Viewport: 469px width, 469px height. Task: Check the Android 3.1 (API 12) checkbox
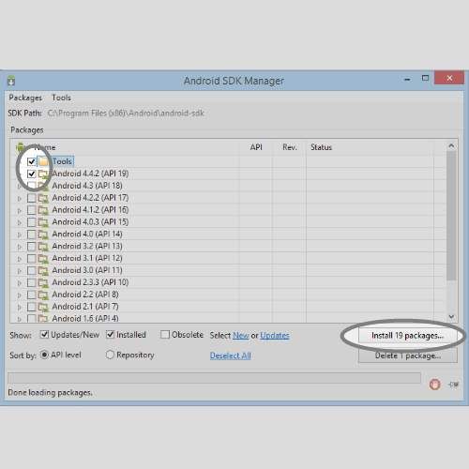click(32, 259)
